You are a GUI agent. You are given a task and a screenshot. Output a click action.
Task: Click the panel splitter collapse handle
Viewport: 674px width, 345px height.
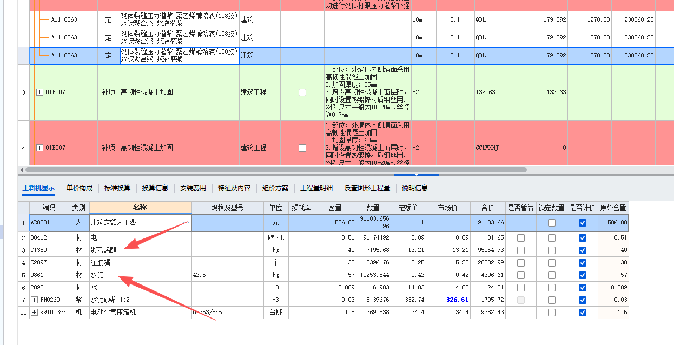[x=416, y=175]
